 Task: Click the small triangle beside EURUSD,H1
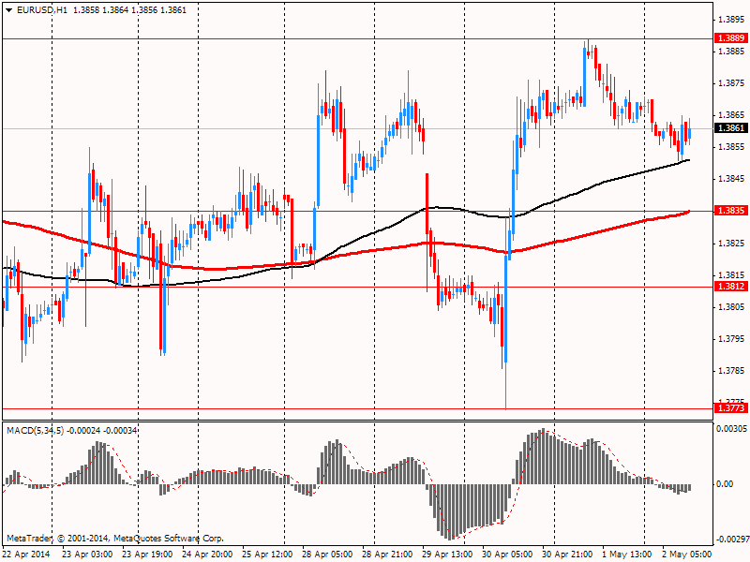[8, 9]
